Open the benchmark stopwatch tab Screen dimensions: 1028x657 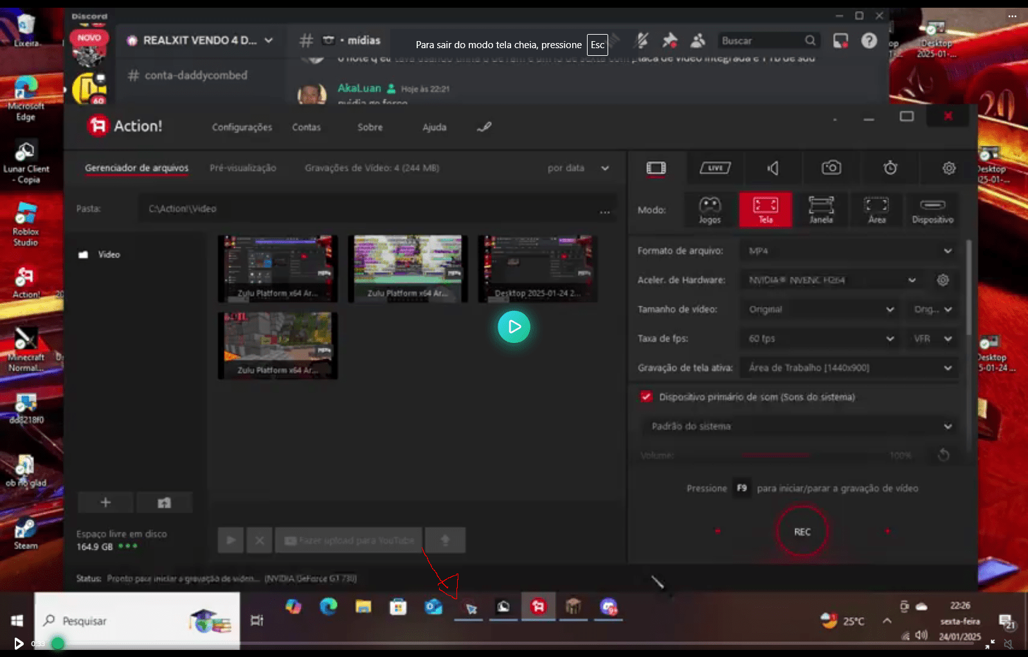coord(890,168)
